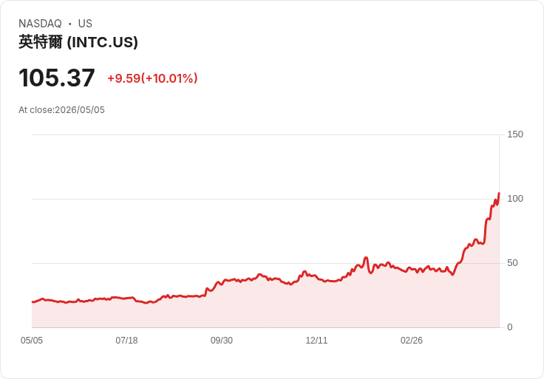This screenshot has width=544, height=379.
Task: Click the US market label
Action: click(85, 24)
